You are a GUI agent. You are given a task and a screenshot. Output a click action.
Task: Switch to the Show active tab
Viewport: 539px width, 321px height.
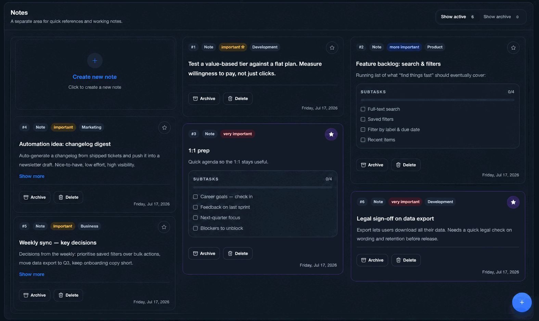pyautogui.click(x=457, y=17)
